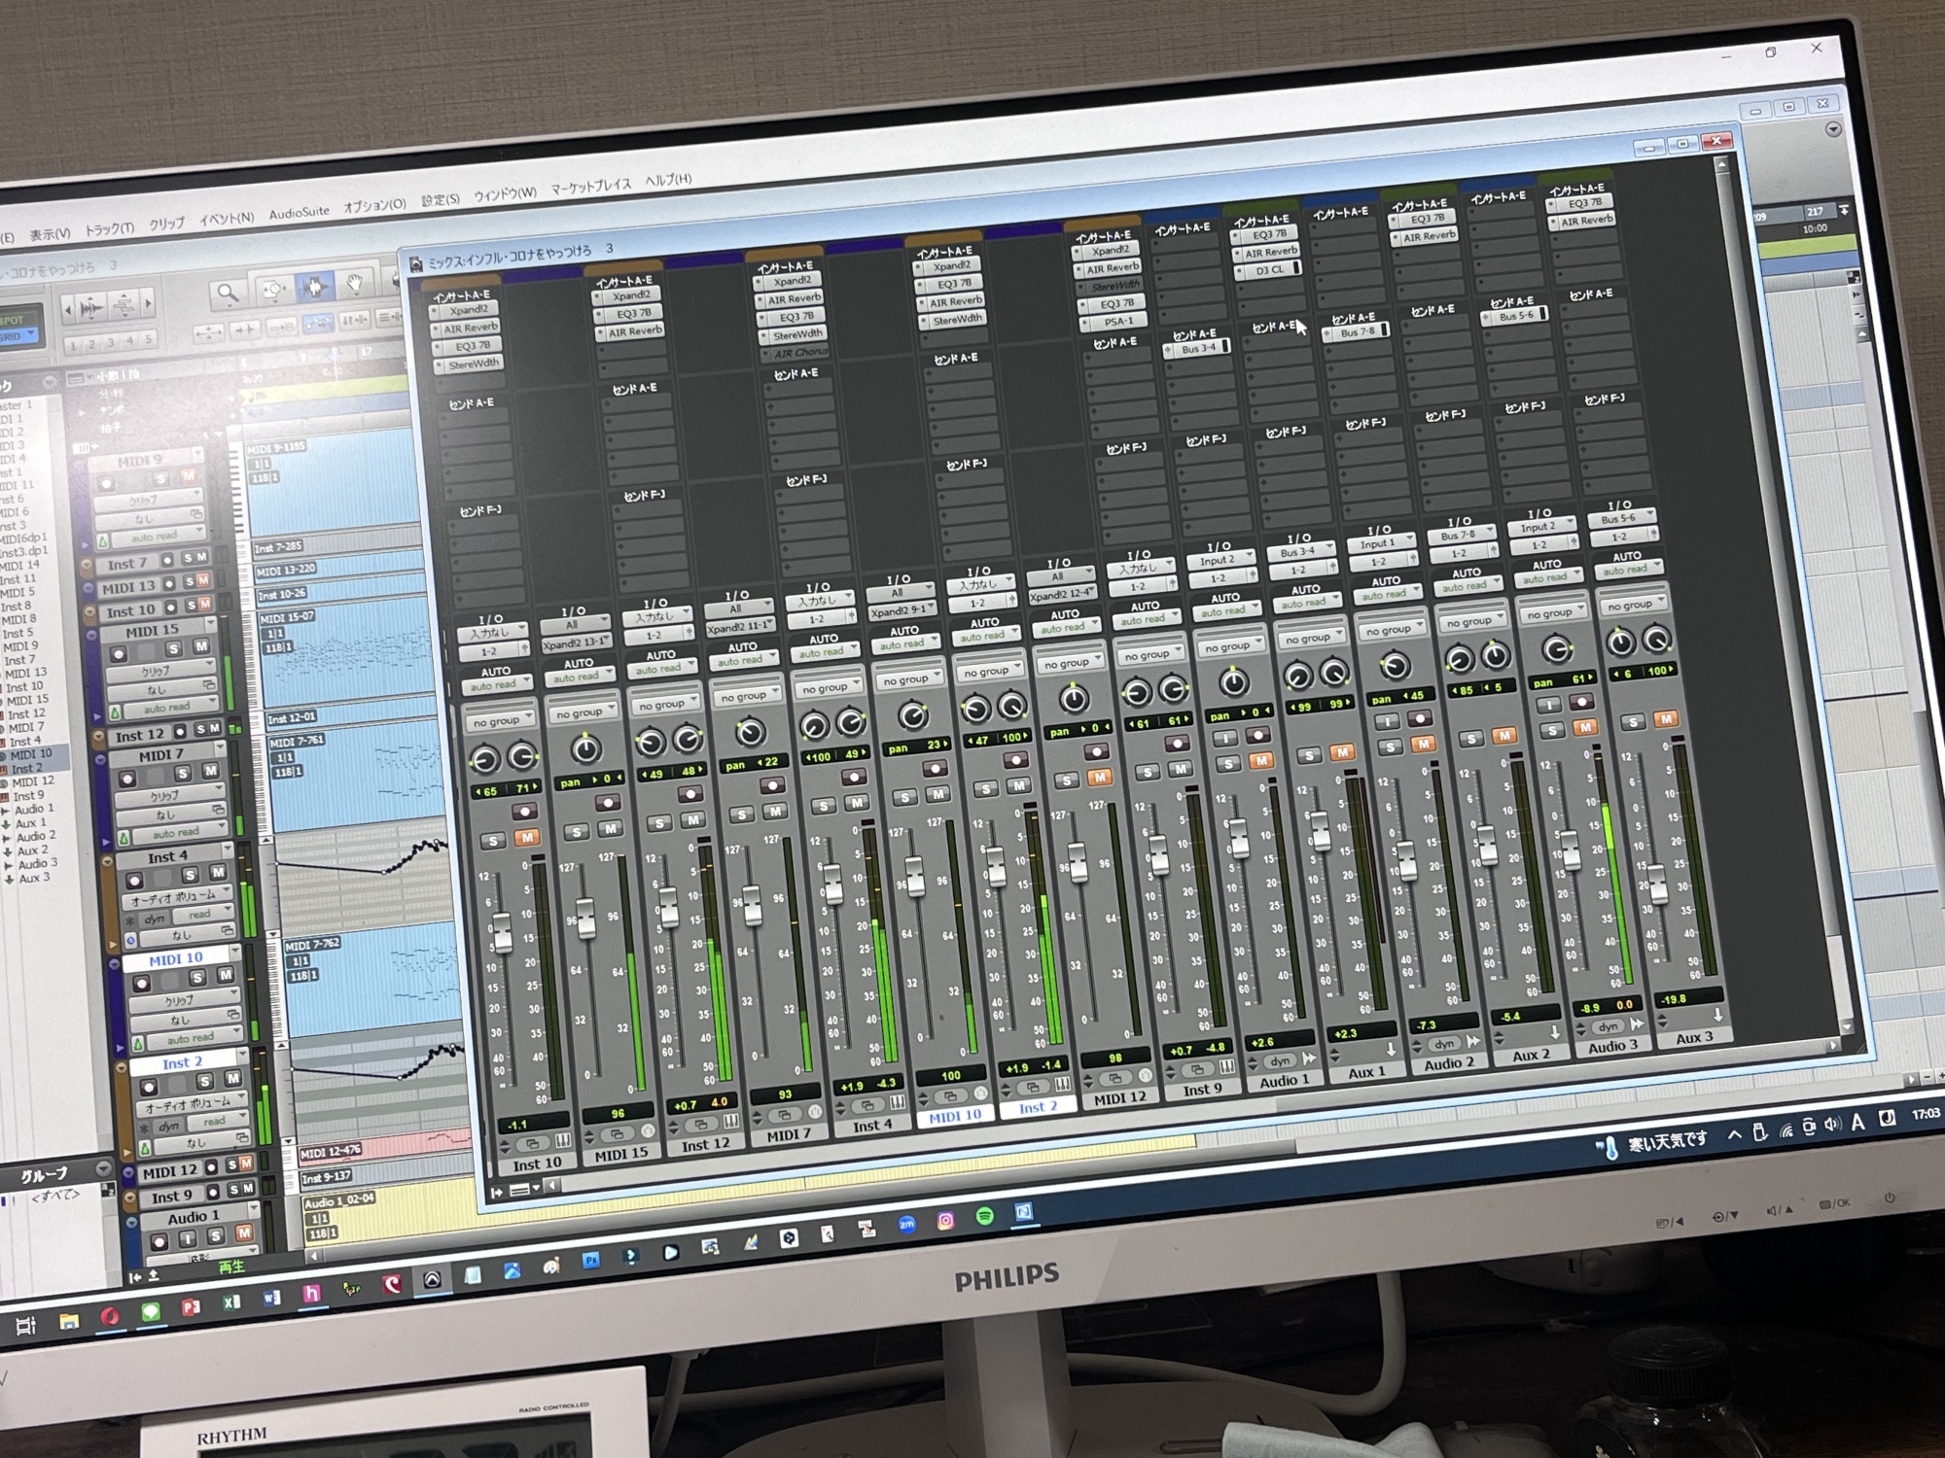Image resolution: width=1945 pixels, height=1458 pixels.
Task: Open Spotify from the taskbar
Action: click(984, 1216)
